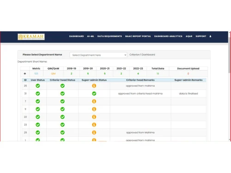The image size is (231, 173).
Task: Click User Status check for ID 31
Action: [38, 94]
